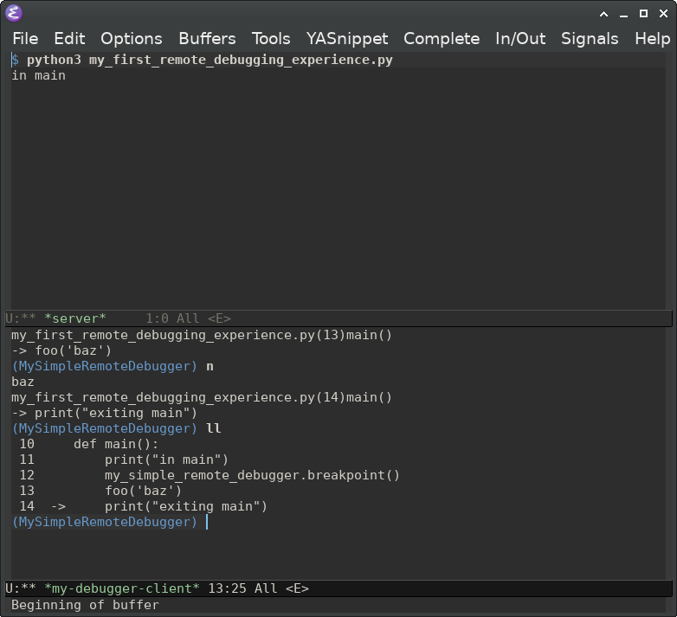Click the Emacs application icon in title bar
This screenshot has width=677, height=617.
point(14,13)
